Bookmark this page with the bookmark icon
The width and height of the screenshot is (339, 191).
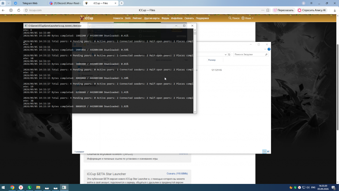pyautogui.click(x=267, y=10)
